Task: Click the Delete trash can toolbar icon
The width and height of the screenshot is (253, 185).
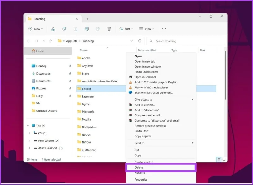Action: coord(109,29)
